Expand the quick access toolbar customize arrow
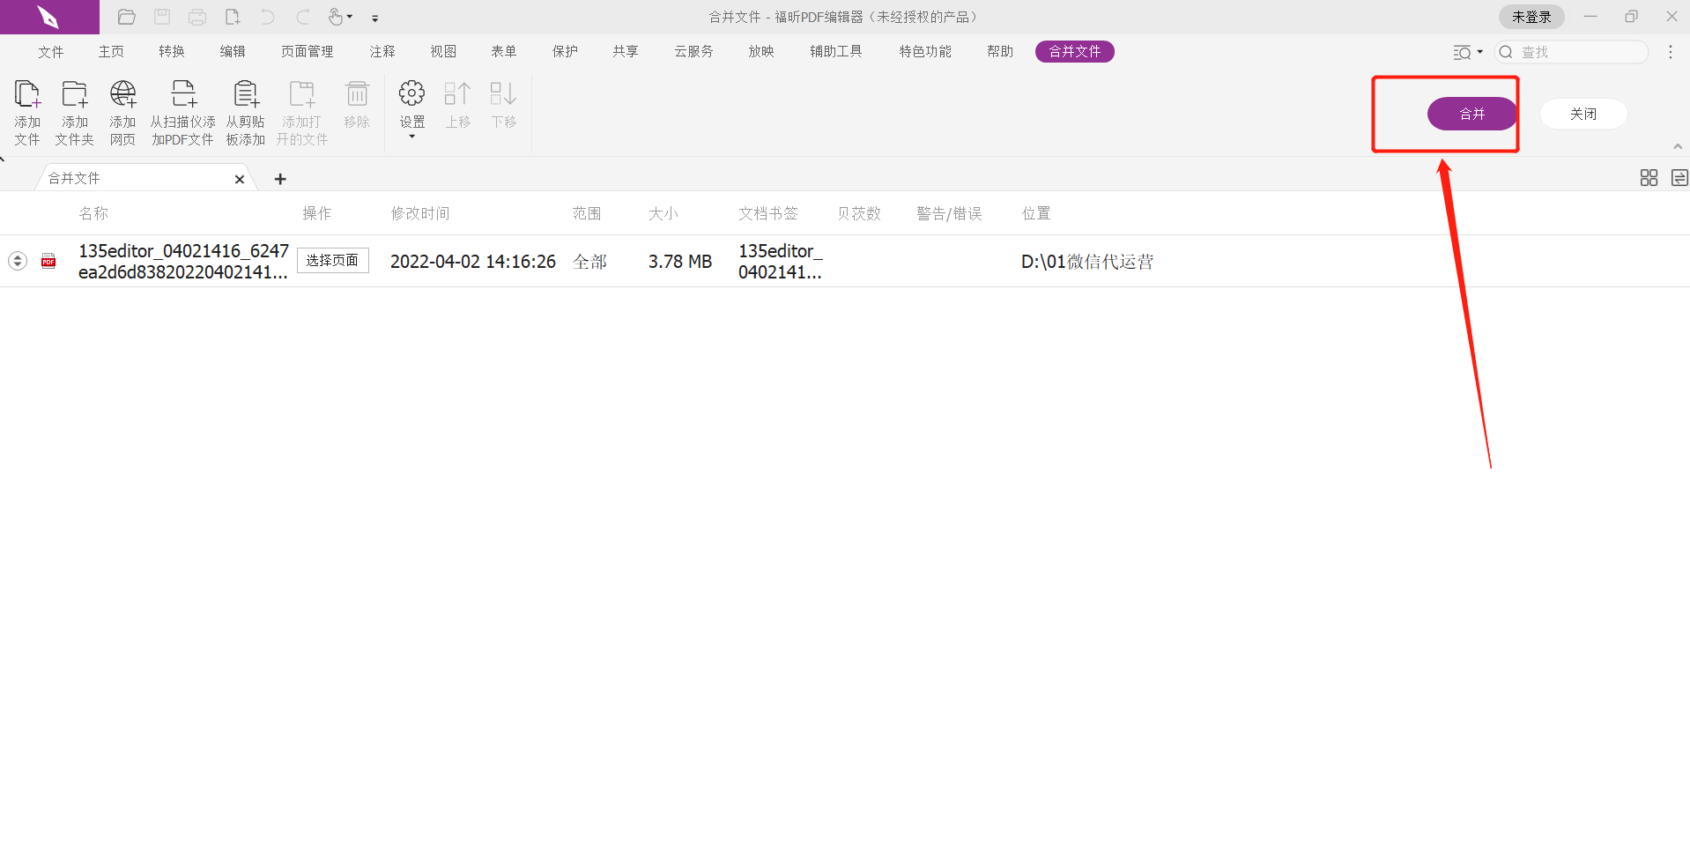 click(375, 18)
